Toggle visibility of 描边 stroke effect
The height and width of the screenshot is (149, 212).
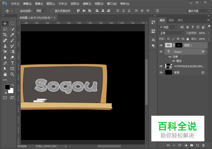tap(174, 61)
